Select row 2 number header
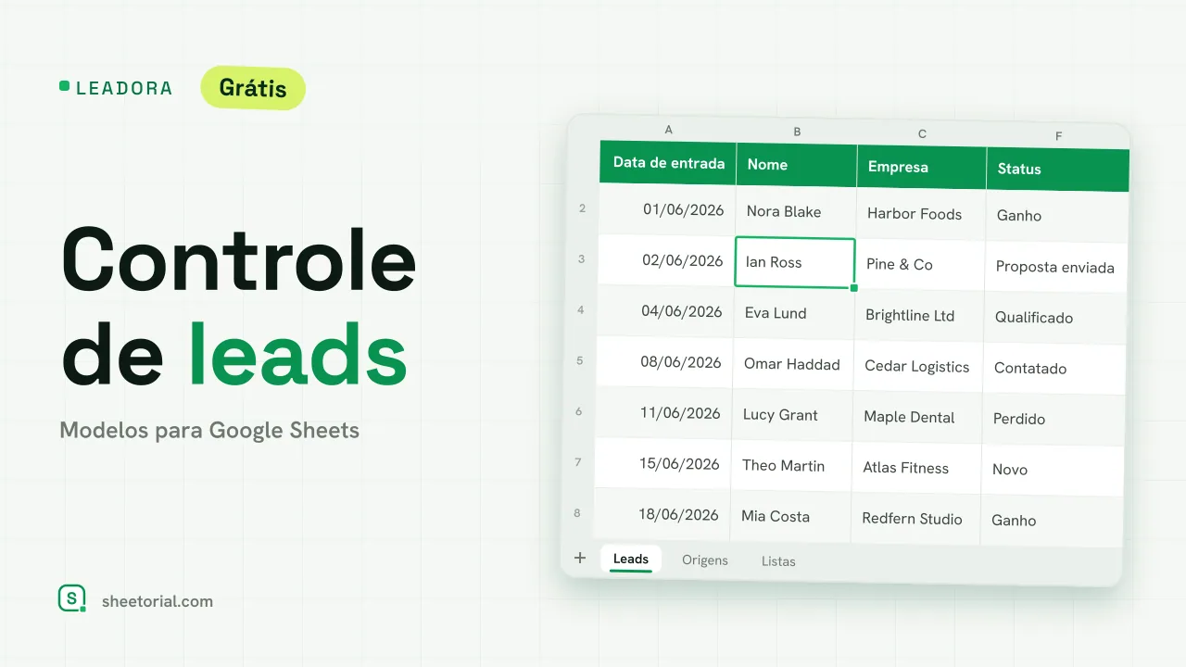Image resolution: width=1186 pixels, height=667 pixels. [582, 208]
